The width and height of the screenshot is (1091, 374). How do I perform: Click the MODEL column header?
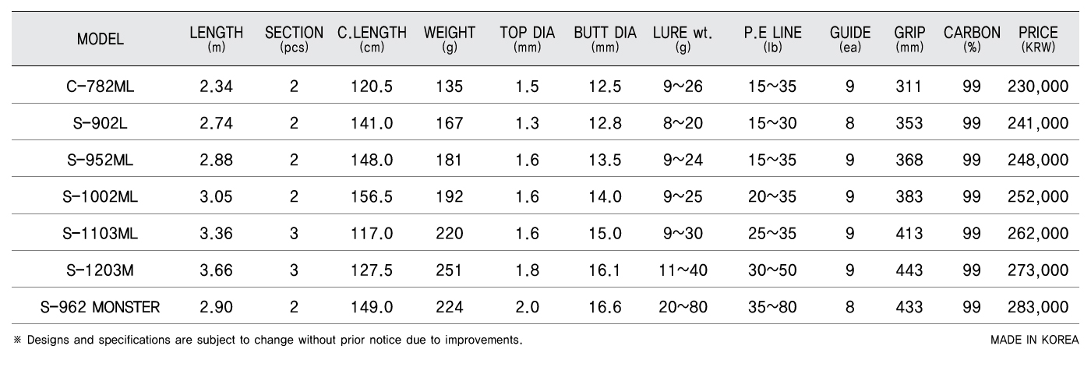(x=101, y=40)
